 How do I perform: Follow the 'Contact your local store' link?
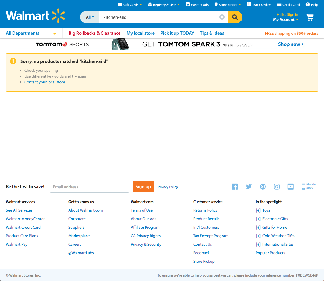[44, 82]
